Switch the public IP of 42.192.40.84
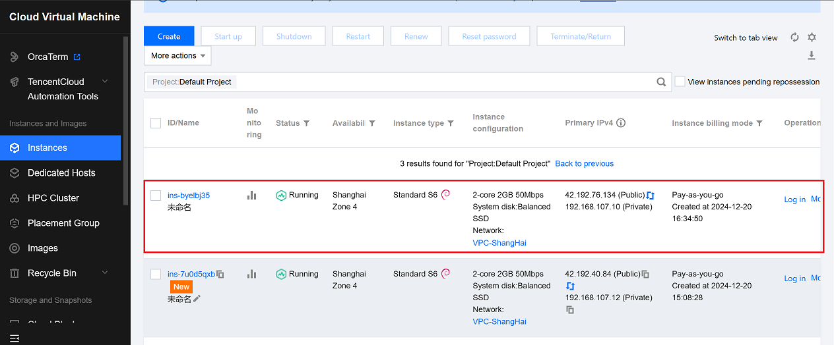This screenshot has height=345, width=834. [570, 286]
